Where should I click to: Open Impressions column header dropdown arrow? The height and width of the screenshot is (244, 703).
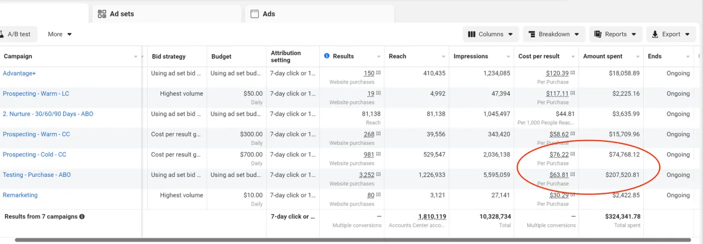point(507,57)
